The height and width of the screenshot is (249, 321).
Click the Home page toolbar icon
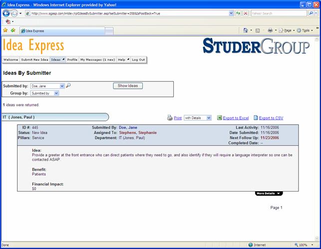click(x=245, y=30)
